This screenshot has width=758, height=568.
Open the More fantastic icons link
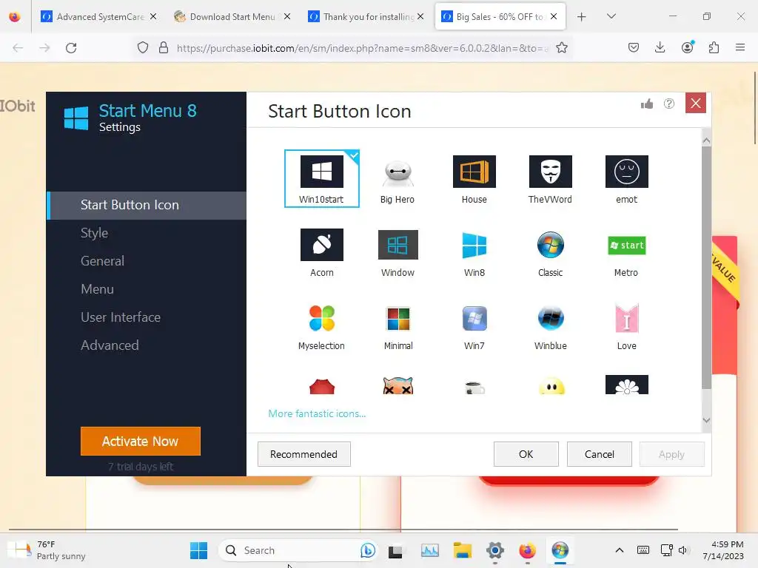[x=317, y=413]
